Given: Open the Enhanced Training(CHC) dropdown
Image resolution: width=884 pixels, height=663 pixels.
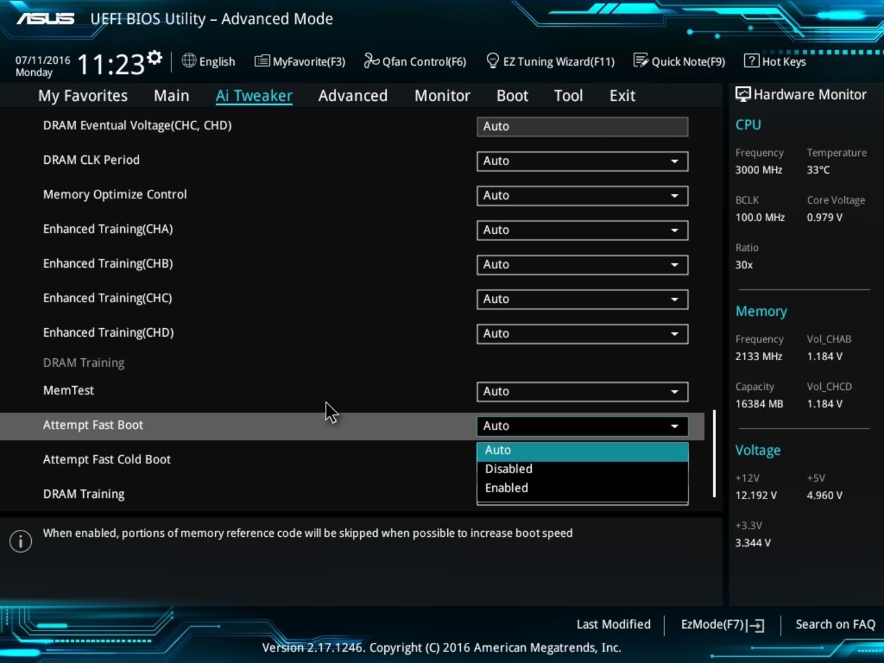Looking at the screenshot, I should [582, 299].
